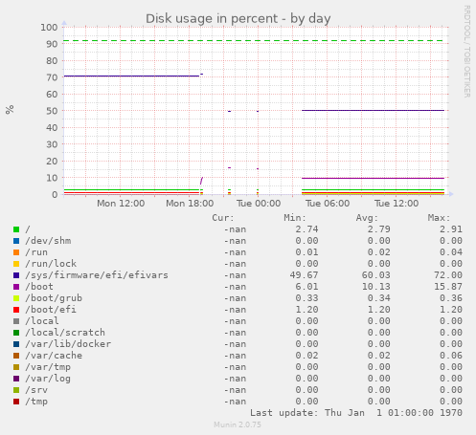The width and height of the screenshot is (476, 435).
Task: Click the dashed green 92% warning line
Action: [254, 41]
